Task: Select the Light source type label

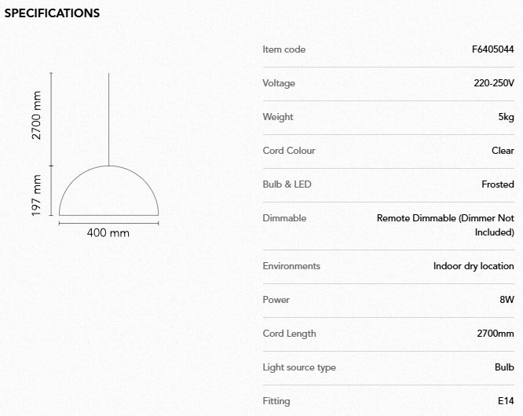Action: point(299,367)
